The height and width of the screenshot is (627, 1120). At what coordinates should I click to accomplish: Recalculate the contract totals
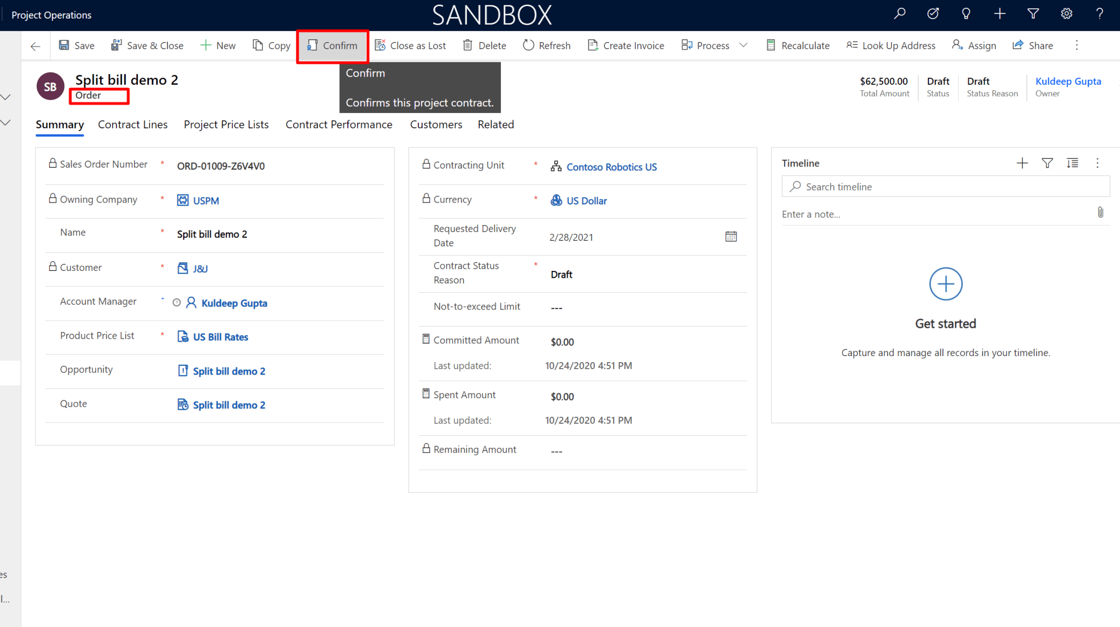click(x=797, y=45)
